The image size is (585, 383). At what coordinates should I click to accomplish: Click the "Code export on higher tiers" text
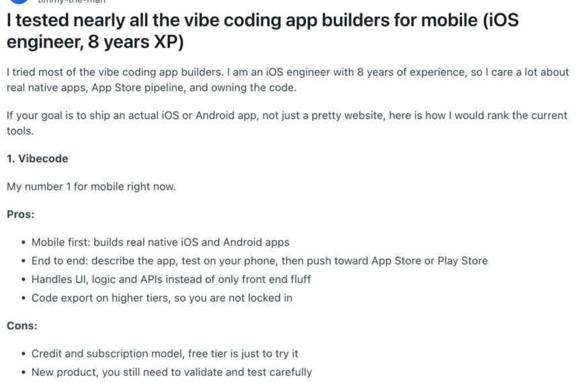coord(161,297)
